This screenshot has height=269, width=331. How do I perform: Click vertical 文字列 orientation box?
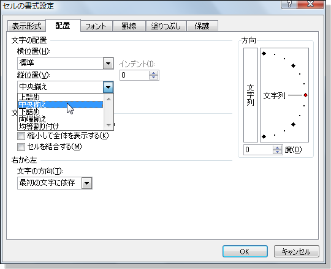(251, 95)
